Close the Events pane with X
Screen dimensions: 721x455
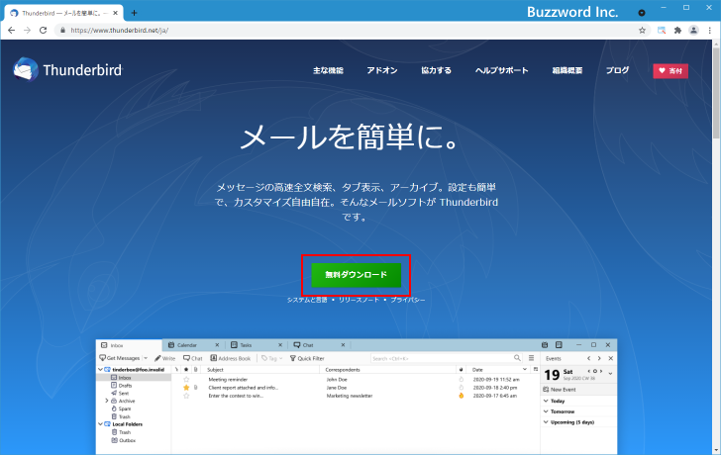tap(611, 358)
